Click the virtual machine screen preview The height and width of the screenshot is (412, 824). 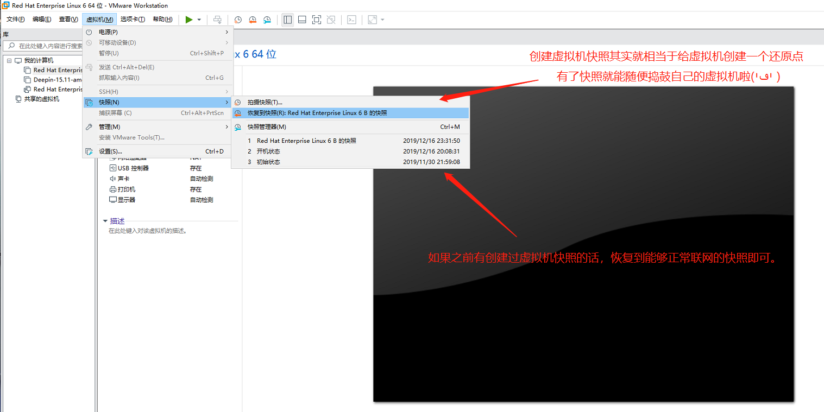(583, 244)
